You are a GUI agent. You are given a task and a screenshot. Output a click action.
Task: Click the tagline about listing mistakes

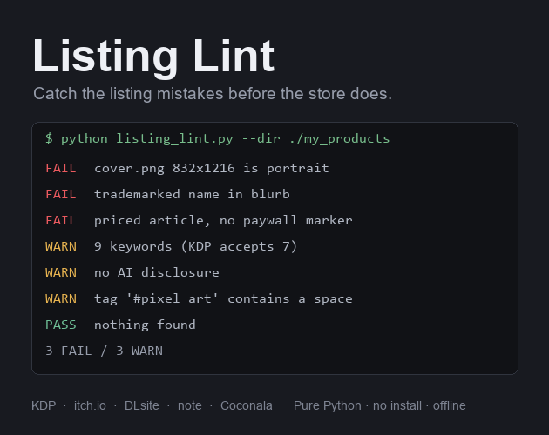tap(213, 94)
